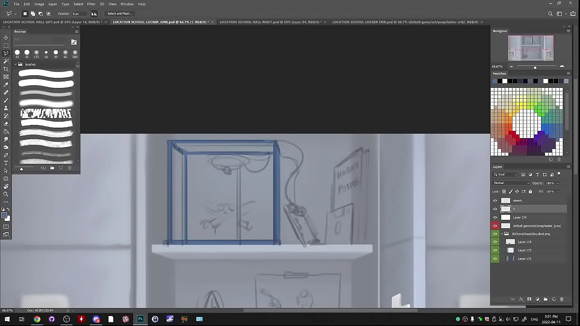Select the Move tool
580x326 pixels.
(x=6, y=38)
